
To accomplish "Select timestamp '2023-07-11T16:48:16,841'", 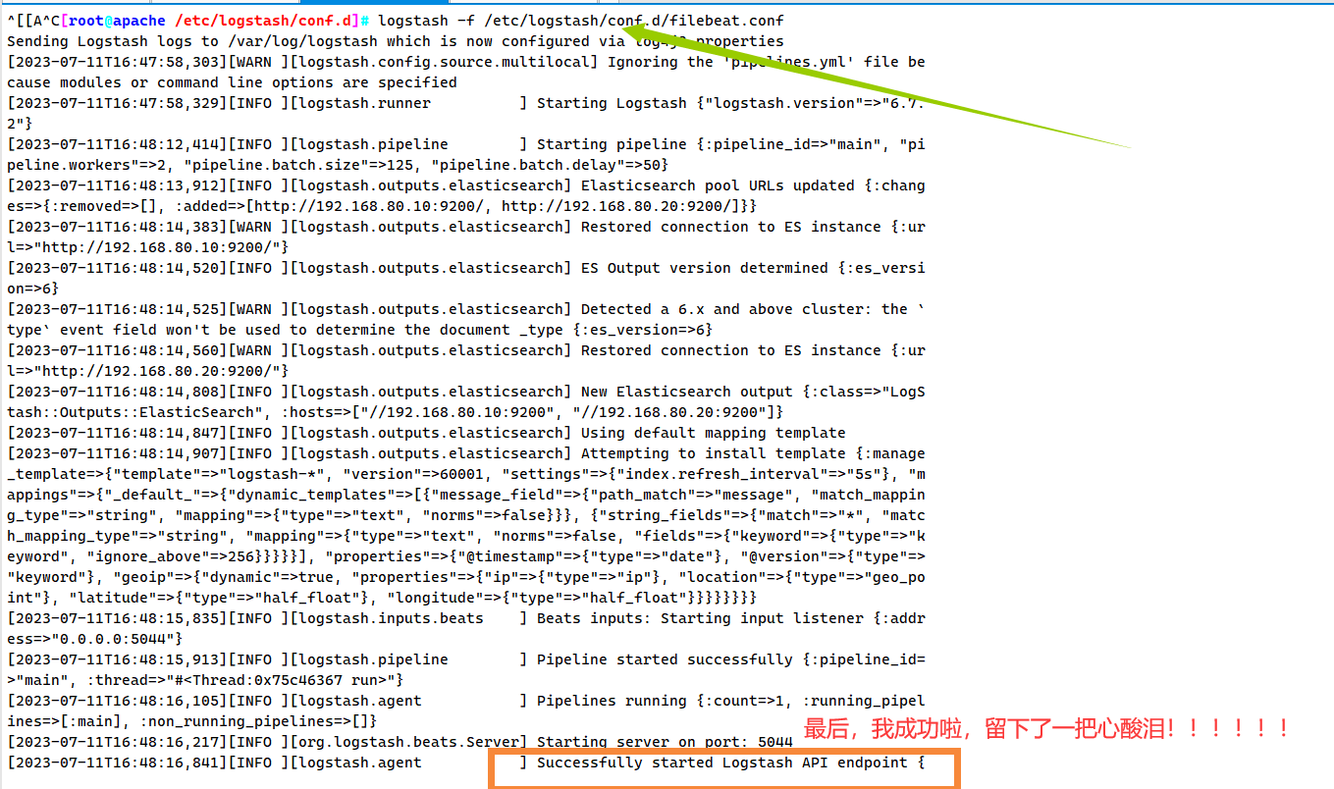I will point(117,763).
